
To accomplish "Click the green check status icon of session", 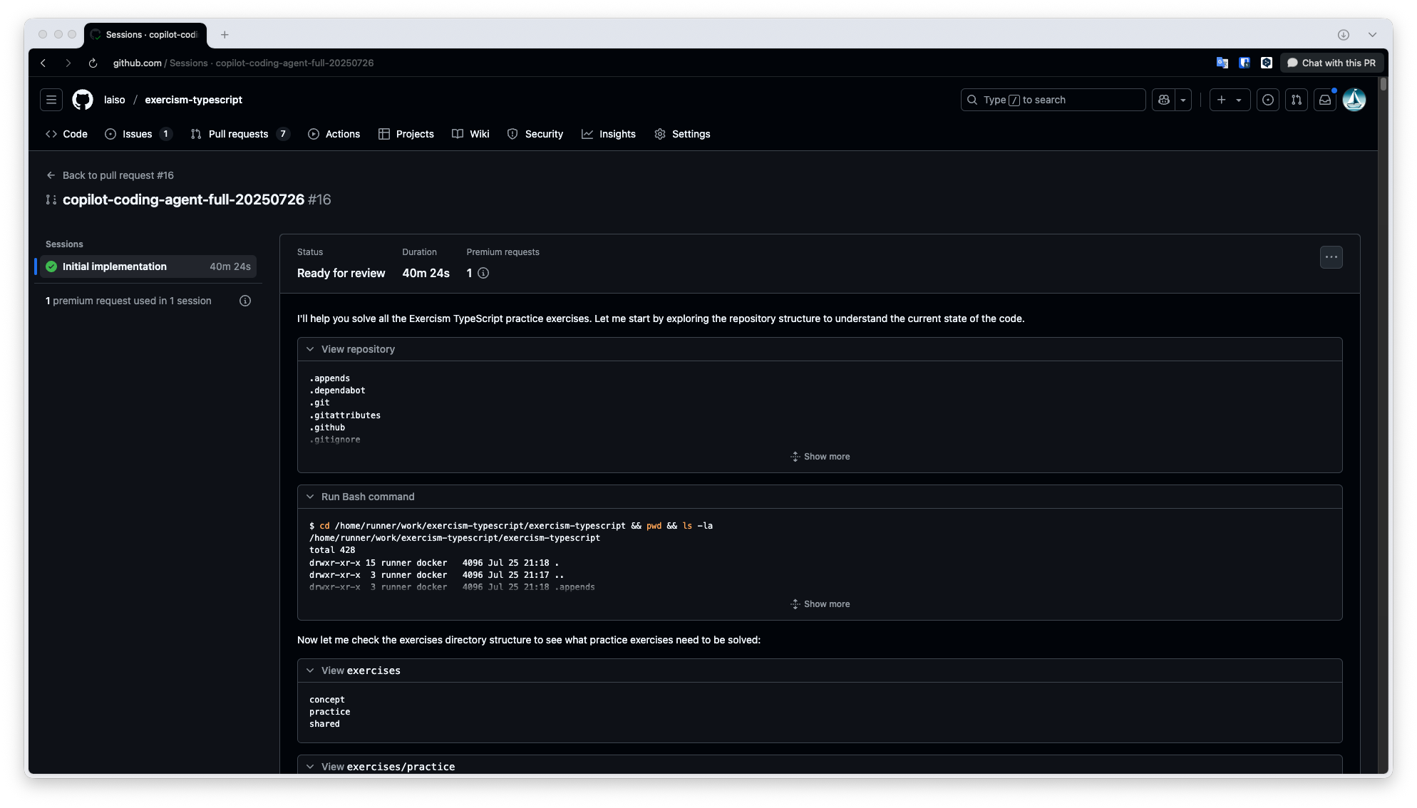I will [51, 266].
